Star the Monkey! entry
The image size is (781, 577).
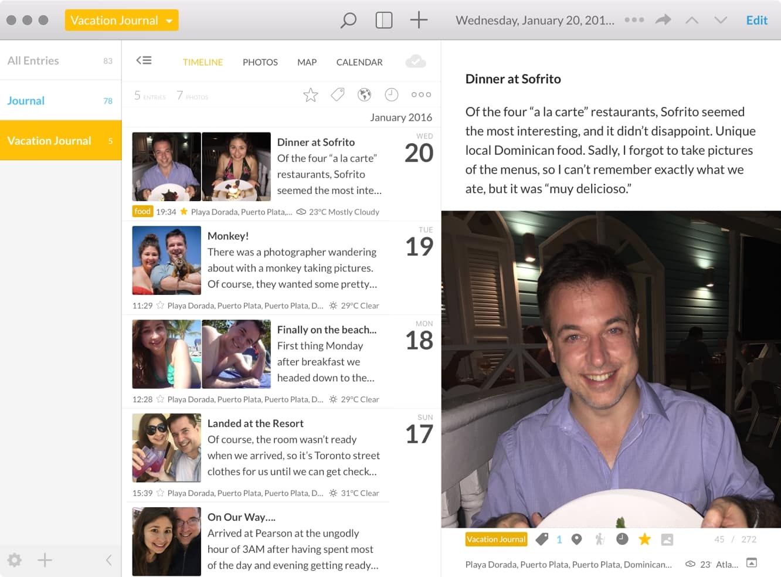click(160, 306)
